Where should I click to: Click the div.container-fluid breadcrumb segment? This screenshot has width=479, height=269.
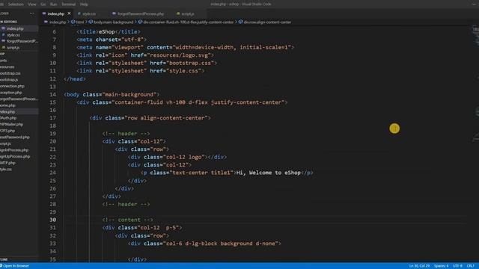click(188, 22)
